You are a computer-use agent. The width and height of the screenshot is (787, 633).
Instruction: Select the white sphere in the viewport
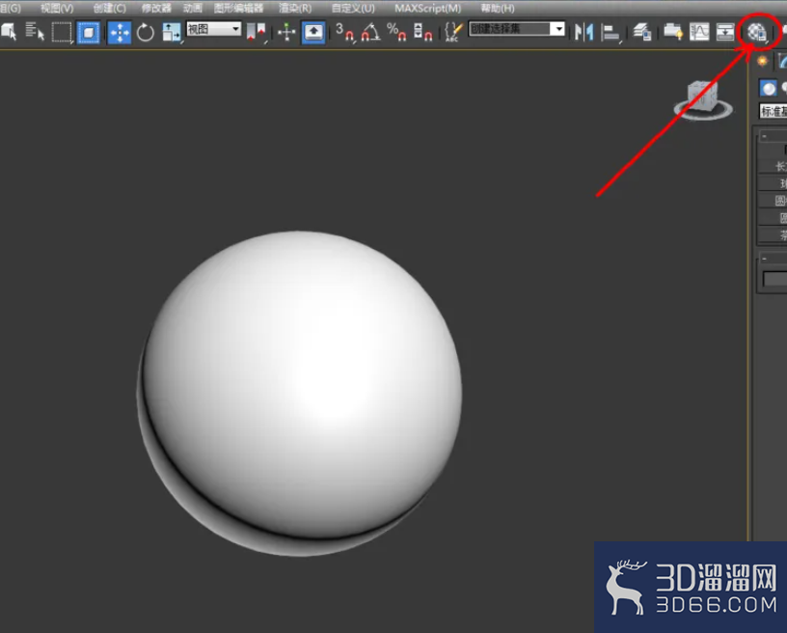(x=300, y=393)
